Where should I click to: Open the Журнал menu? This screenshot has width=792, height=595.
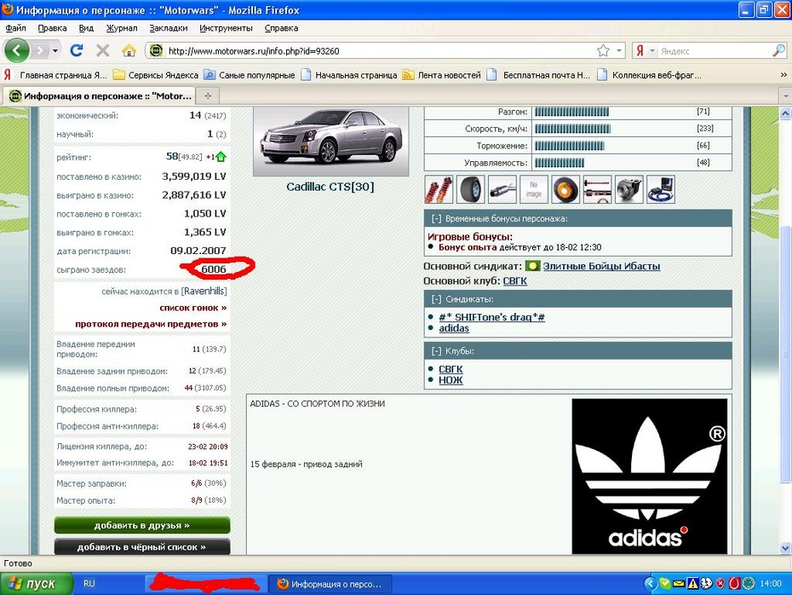[x=122, y=28]
